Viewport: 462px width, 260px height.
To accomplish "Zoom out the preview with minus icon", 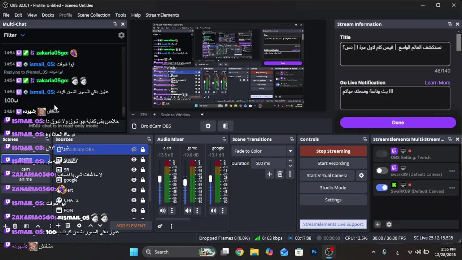I will click(133, 114).
